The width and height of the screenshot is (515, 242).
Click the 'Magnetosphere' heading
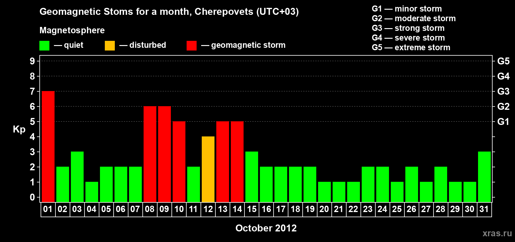click(72, 30)
